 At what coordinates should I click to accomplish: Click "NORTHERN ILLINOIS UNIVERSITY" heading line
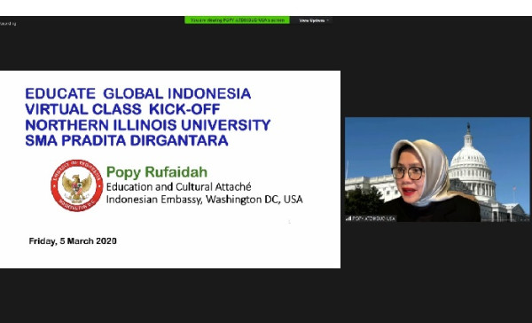click(148, 125)
